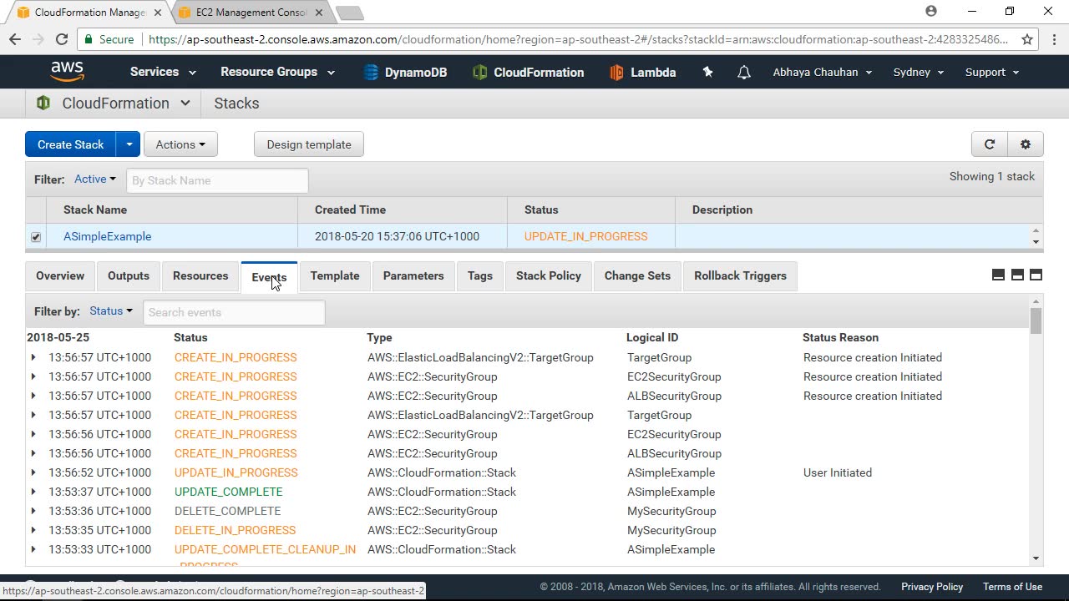
Task: Open the Actions dropdown
Action: pyautogui.click(x=180, y=144)
